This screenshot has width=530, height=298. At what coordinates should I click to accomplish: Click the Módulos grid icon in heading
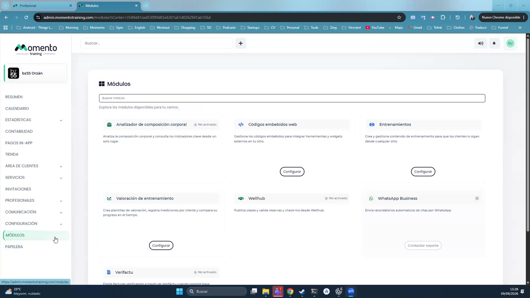click(102, 84)
